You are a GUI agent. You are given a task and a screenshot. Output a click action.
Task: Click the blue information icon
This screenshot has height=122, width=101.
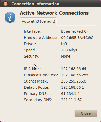click(10, 17)
